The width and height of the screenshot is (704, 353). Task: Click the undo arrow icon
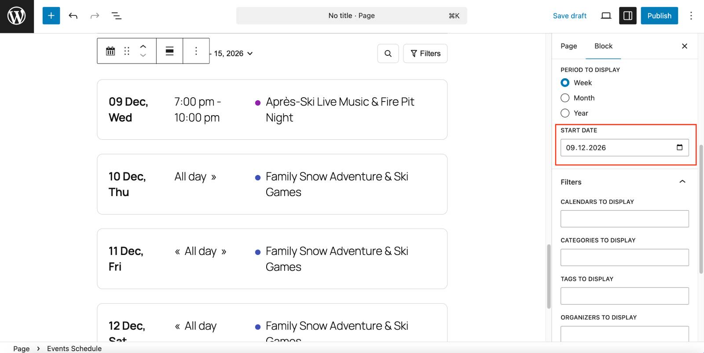pos(73,16)
